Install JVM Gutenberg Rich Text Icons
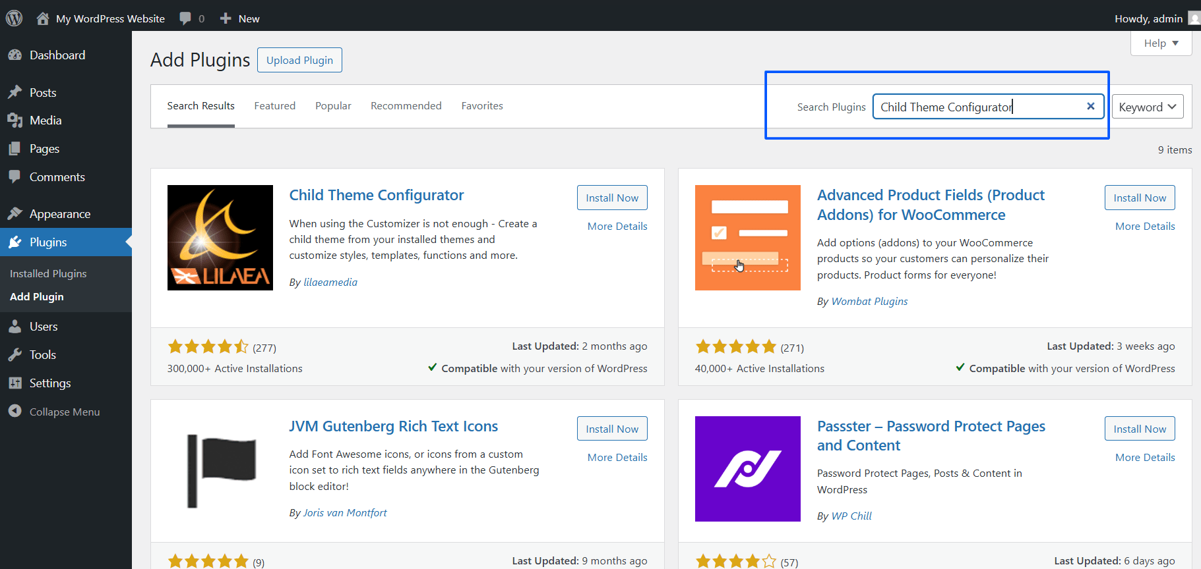The image size is (1201, 569). (612, 429)
